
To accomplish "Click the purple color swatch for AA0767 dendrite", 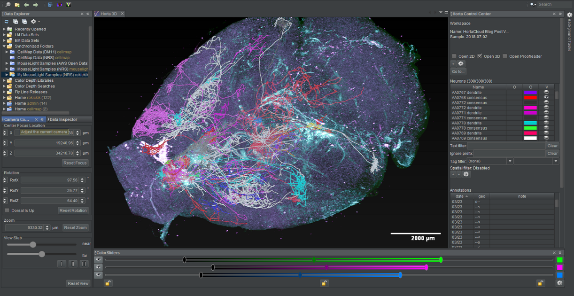I will pyautogui.click(x=530, y=93).
